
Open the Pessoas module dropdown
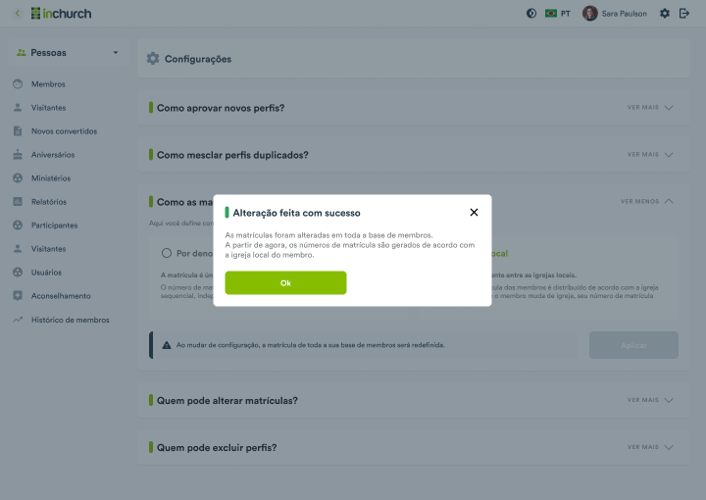coord(68,53)
